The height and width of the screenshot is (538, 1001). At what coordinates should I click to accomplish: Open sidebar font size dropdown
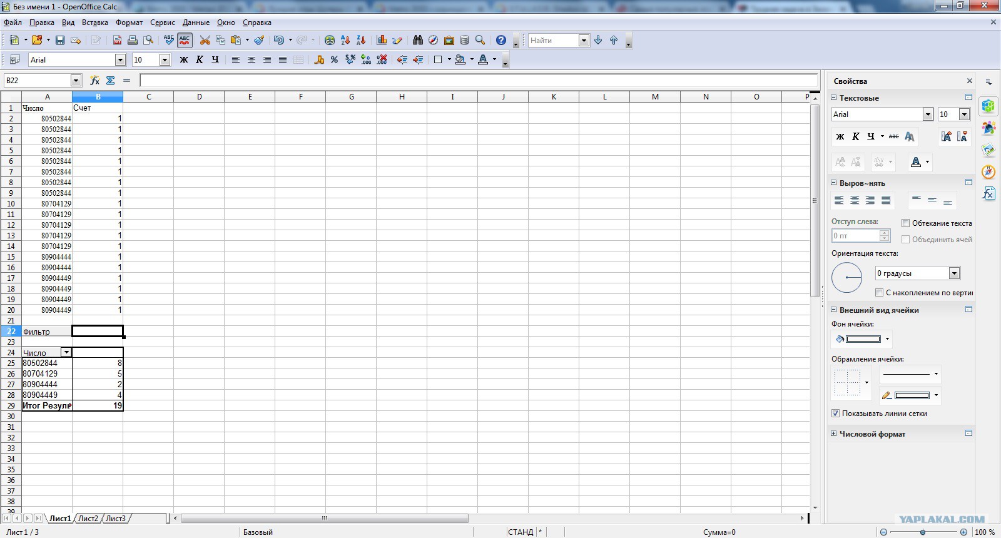coord(964,114)
